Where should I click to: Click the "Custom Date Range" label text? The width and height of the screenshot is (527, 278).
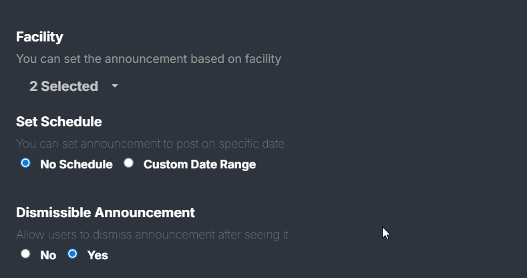pos(199,164)
